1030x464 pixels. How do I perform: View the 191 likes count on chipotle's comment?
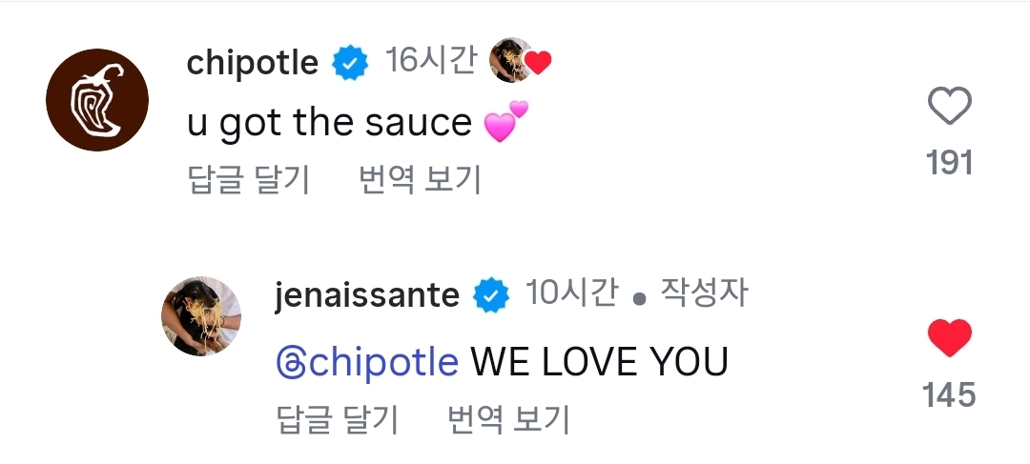pyautogui.click(x=949, y=164)
